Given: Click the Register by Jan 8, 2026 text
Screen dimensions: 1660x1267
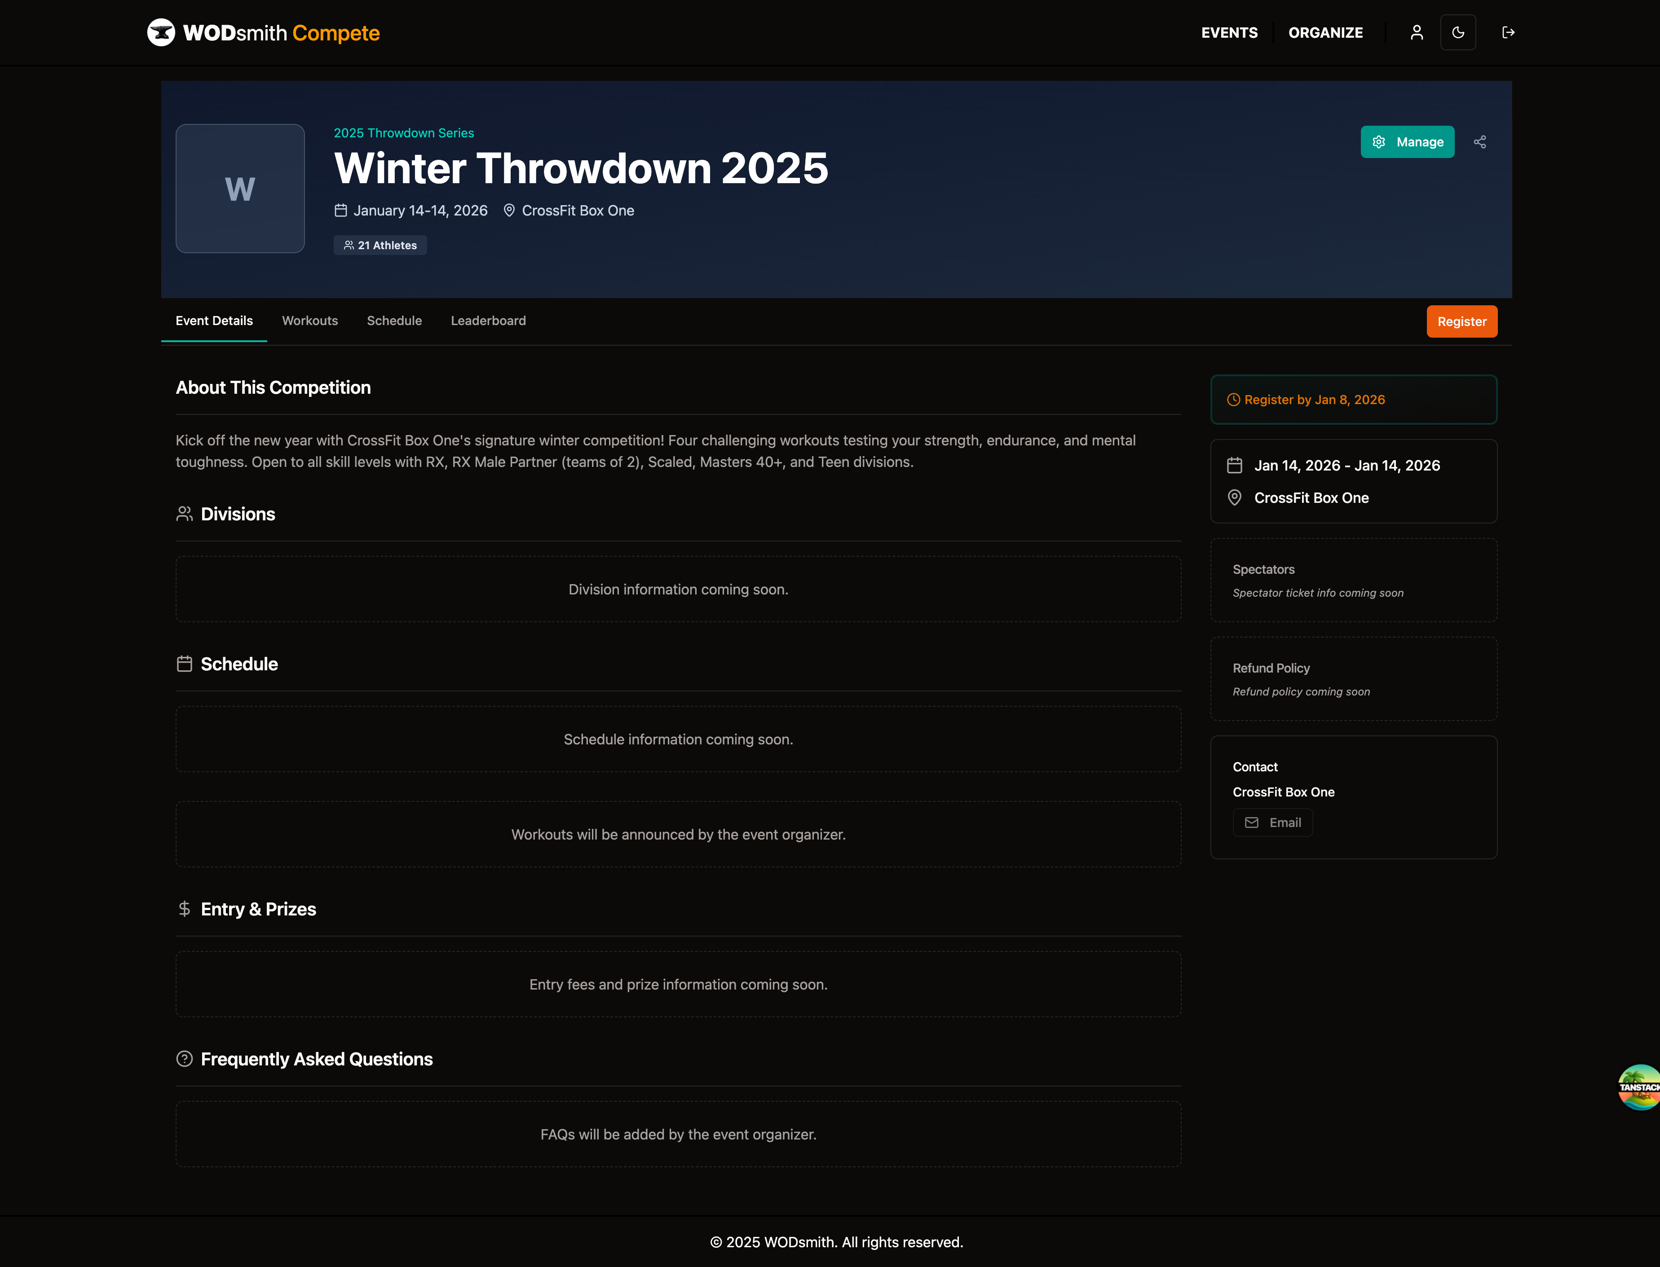Looking at the screenshot, I should coord(1315,400).
